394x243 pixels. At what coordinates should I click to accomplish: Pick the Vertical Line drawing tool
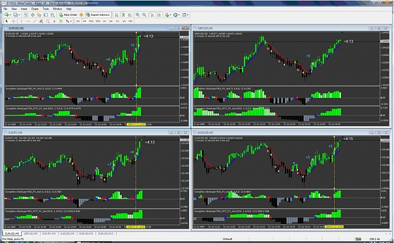pos(21,21)
